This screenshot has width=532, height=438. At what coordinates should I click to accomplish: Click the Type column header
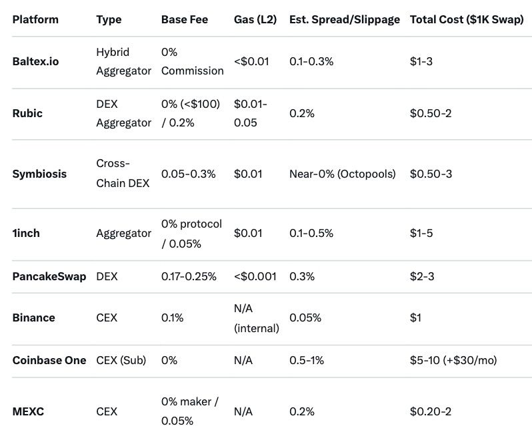click(x=109, y=19)
